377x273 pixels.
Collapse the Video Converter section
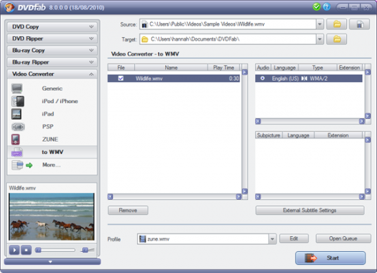(52, 74)
